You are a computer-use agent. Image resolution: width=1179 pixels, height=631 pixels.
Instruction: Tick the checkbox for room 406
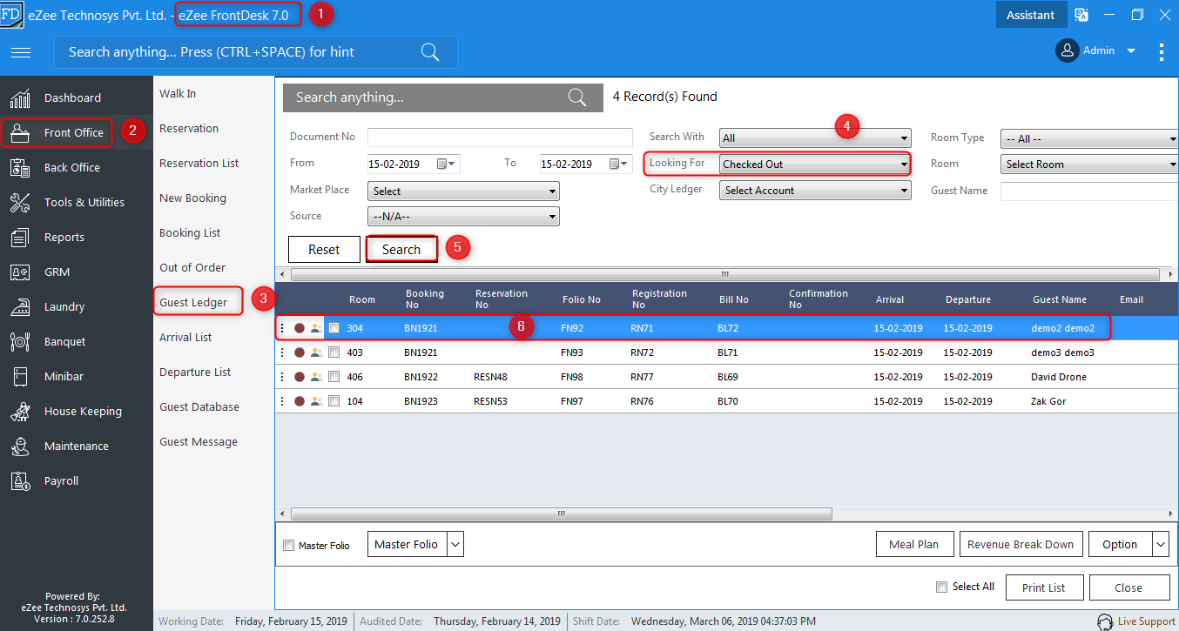333,377
